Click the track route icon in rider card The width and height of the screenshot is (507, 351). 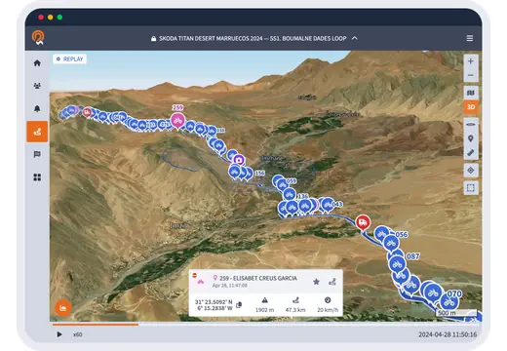point(332,282)
